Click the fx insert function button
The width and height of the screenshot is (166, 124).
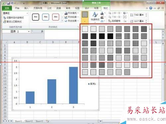pos(42,32)
